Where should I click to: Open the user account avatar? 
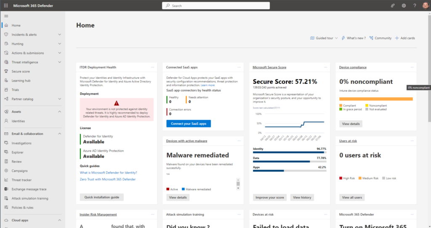point(426,5)
